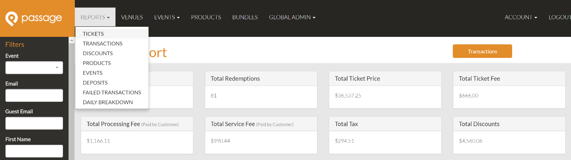Click the Passage logo
Screen dimensions: 571x160
pos(34,18)
